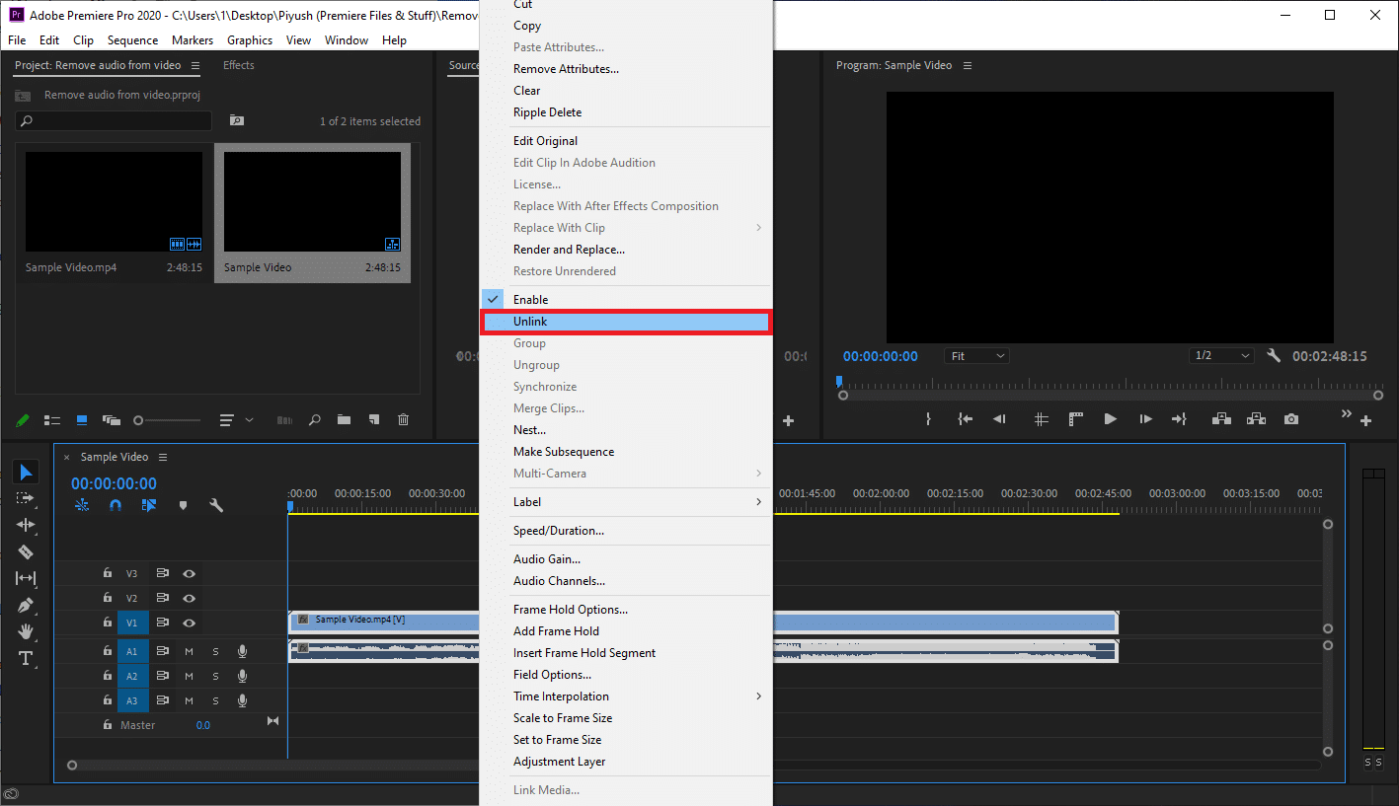Image resolution: width=1399 pixels, height=806 pixels.
Task: Click the Lift icon in Program monitor
Action: click(x=1220, y=418)
